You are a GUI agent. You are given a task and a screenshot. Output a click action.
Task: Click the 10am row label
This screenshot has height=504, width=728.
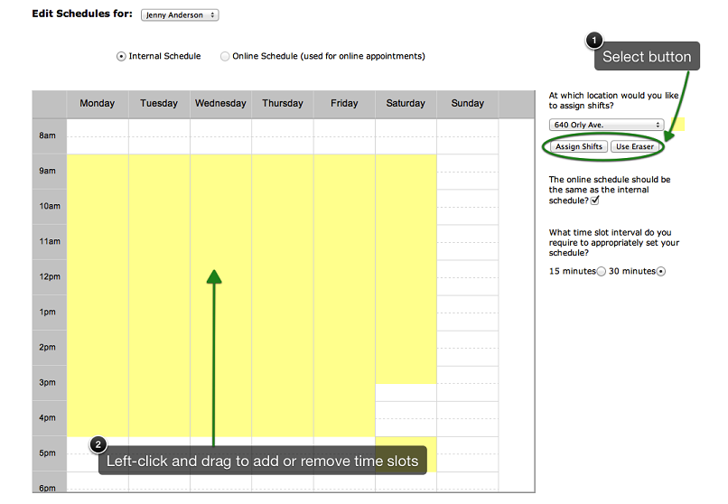pos(49,207)
